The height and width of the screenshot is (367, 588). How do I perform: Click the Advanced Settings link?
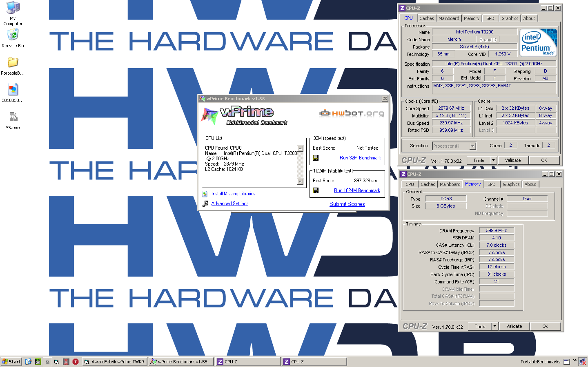pos(230,203)
